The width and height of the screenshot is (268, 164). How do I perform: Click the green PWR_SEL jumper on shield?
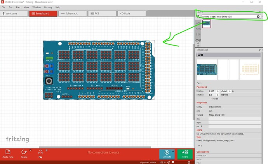click(x=49, y=58)
